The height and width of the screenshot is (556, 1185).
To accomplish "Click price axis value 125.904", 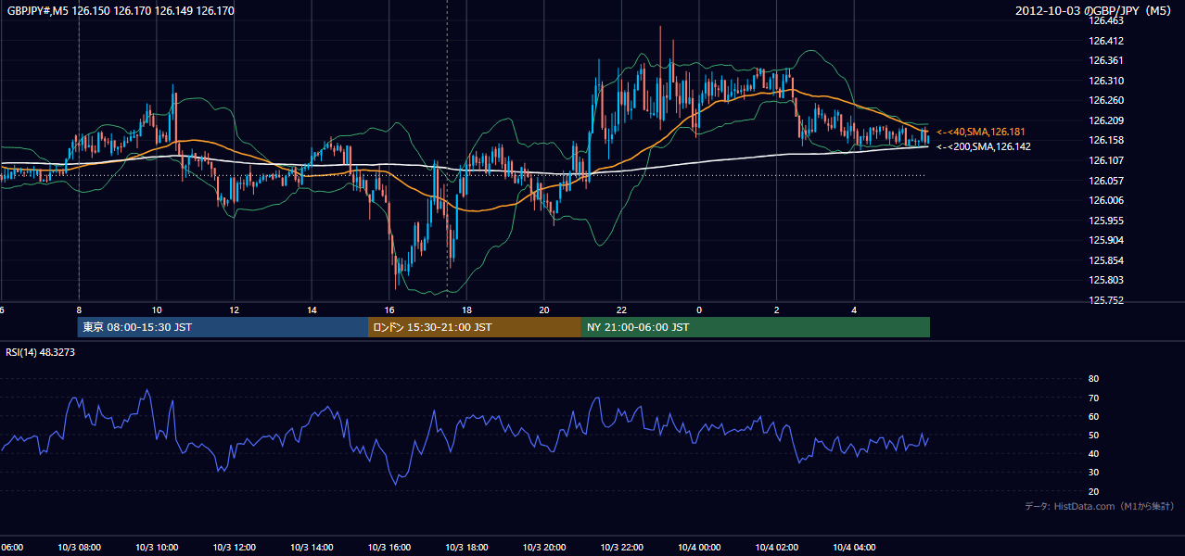I will tap(1107, 240).
